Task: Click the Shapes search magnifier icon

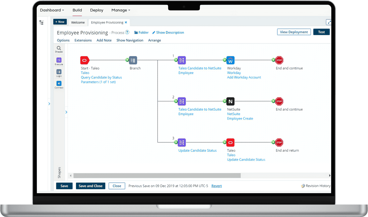Action: [x=59, y=48]
